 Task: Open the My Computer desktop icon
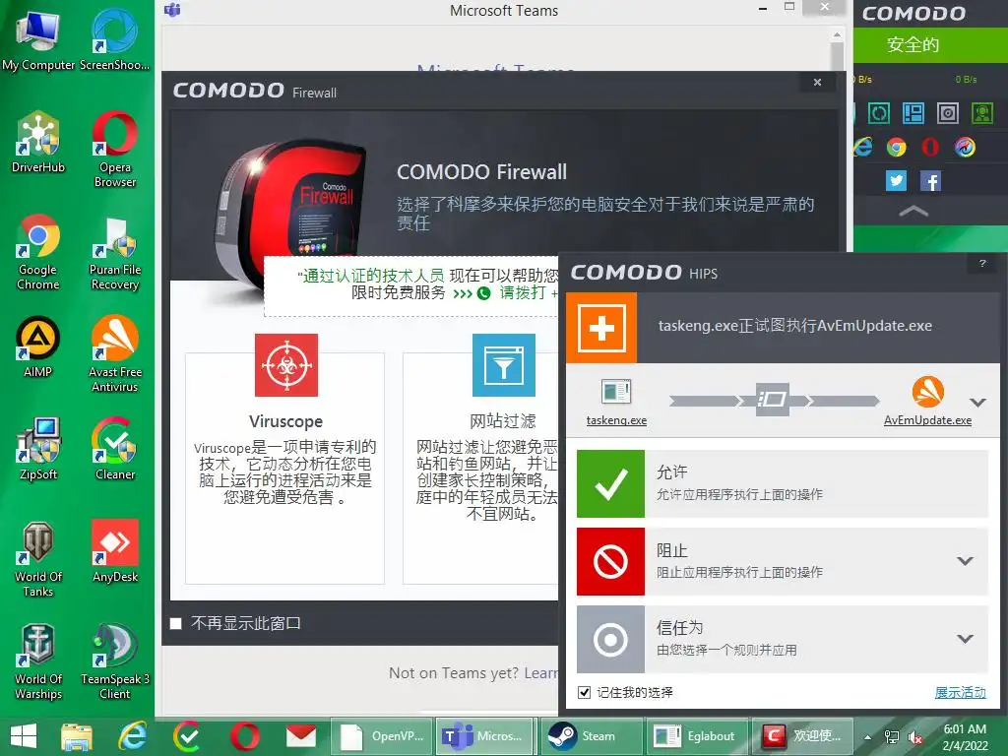38,40
